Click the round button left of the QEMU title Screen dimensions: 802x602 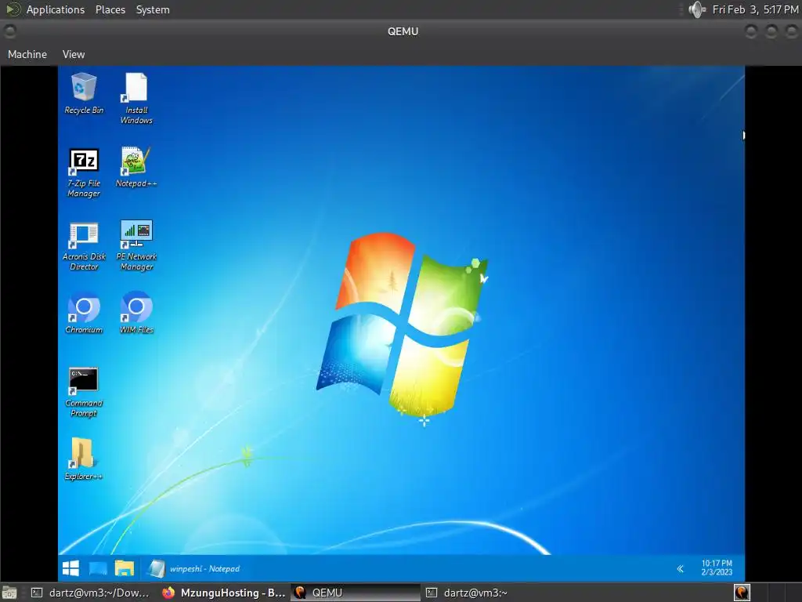point(9,31)
